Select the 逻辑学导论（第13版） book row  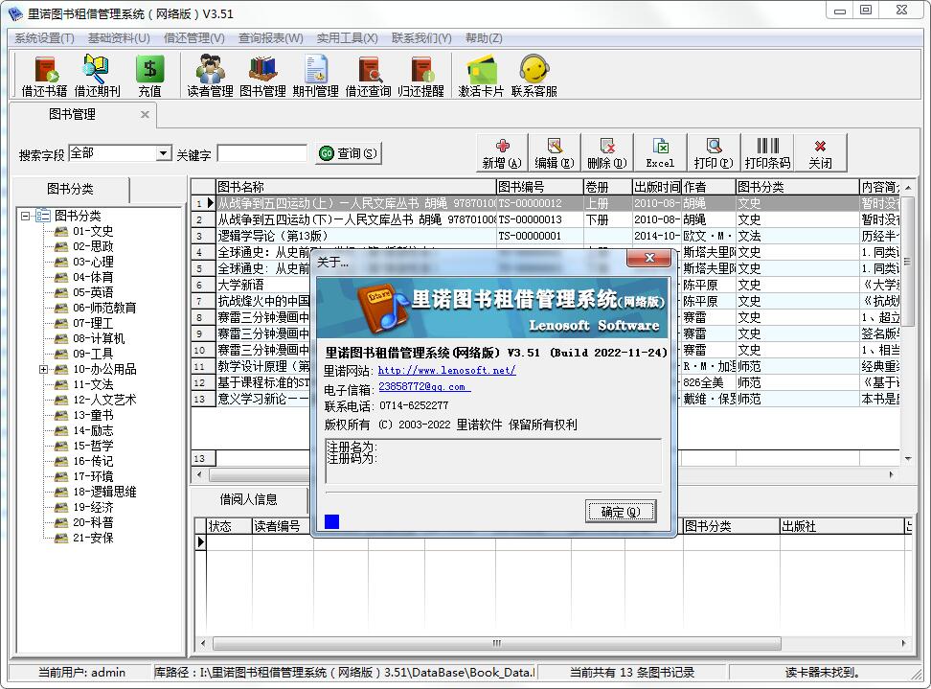(x=544, y=236)
